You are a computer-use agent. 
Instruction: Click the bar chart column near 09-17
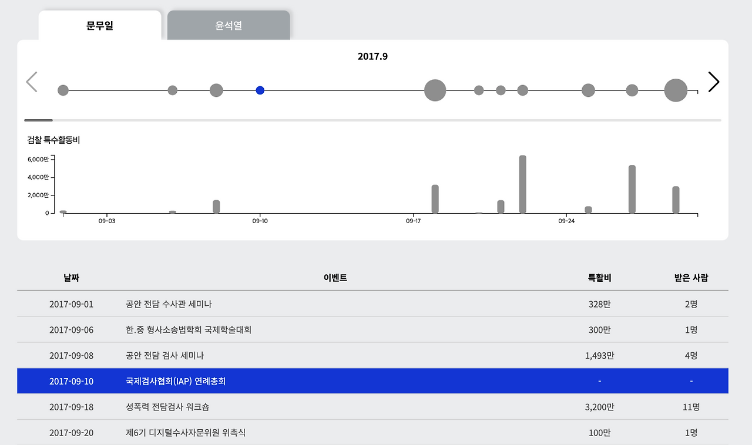click(x=434, y=198)
